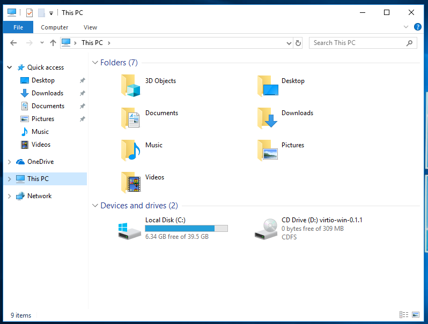Viewport: 428px width, 324px height.
Task: Select the Music folder icon in Folders
Action: (x=131, y=150)
